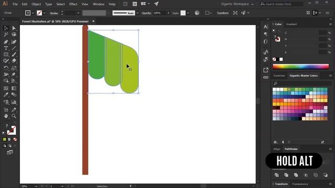Open the 50% zoom level dropdown
Viewport: 335px width, 188px height.
[x=36, y=186]
